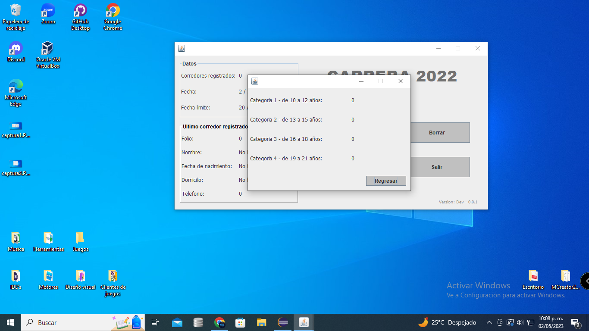Click the Telefono label in the main window
The width and height of the screenshot is (589, 331).
193,194
